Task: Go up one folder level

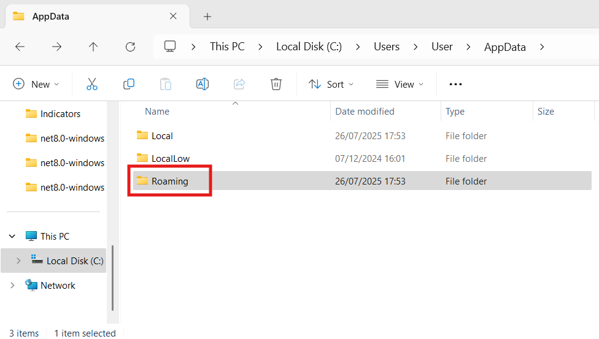Action: 93,47
